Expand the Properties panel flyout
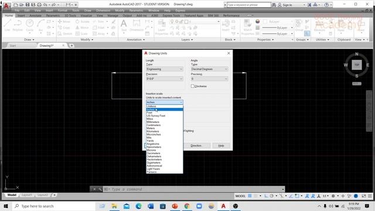 [x=265, y=39]
